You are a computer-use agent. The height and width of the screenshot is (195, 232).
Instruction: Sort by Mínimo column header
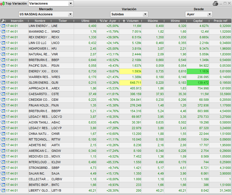tap(175, 21)
